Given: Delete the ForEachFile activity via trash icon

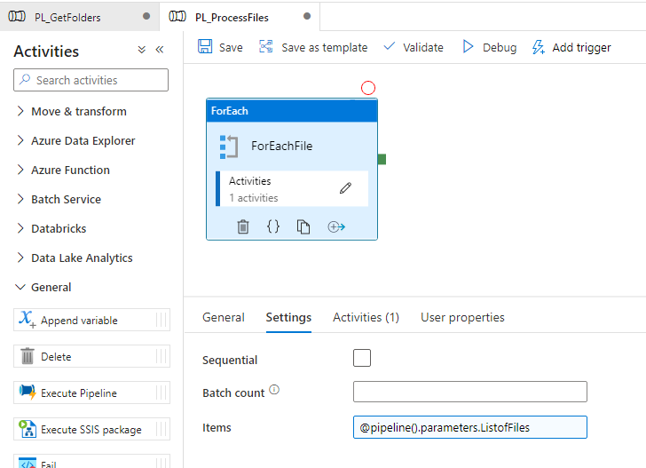Looking at the screenshot, I should 243,226.
